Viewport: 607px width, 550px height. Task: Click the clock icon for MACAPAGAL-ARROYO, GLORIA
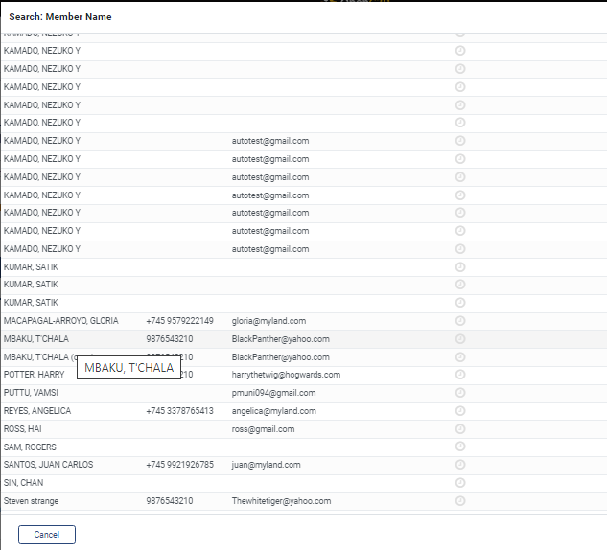pyautogui.click(x=459, y=321)
